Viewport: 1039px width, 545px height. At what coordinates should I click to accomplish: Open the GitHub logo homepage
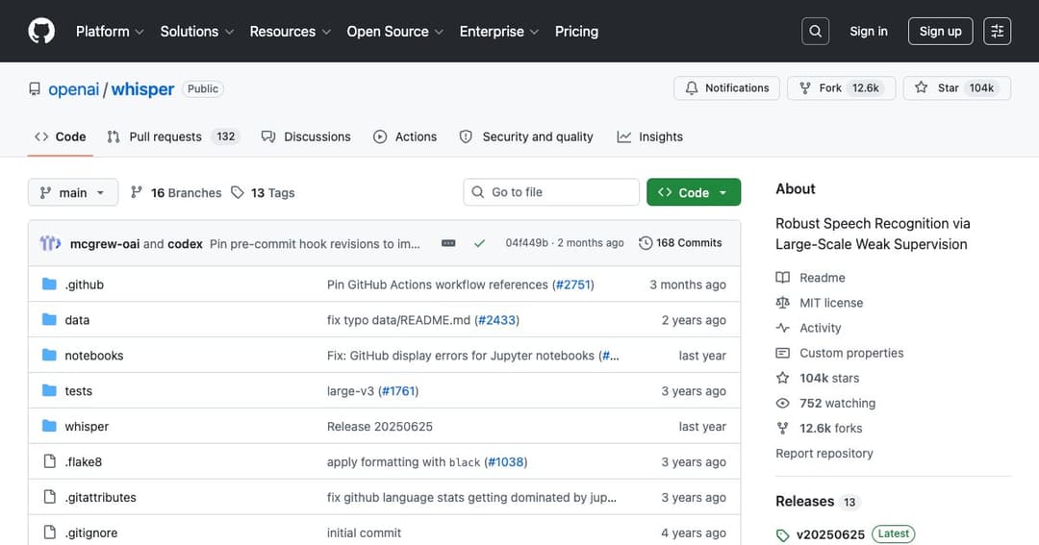(41, 31)
